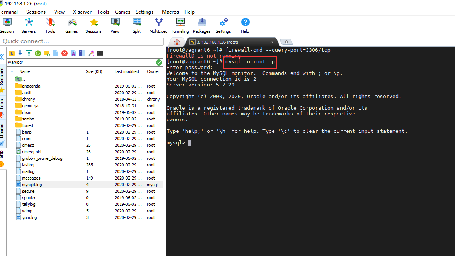Open the Macros menu
This screenshot has width=455, height=256.
(x=170, y=12)
